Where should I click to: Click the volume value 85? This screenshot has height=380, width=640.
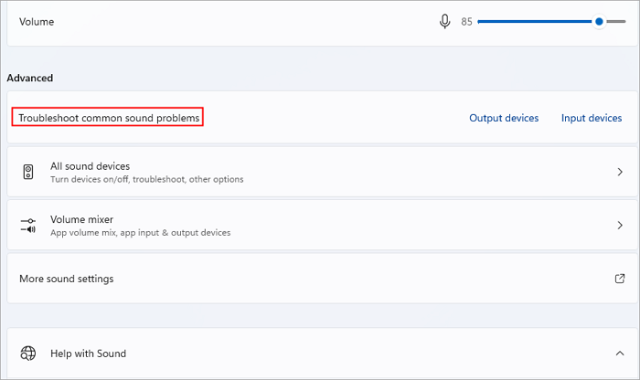point(466,22)
